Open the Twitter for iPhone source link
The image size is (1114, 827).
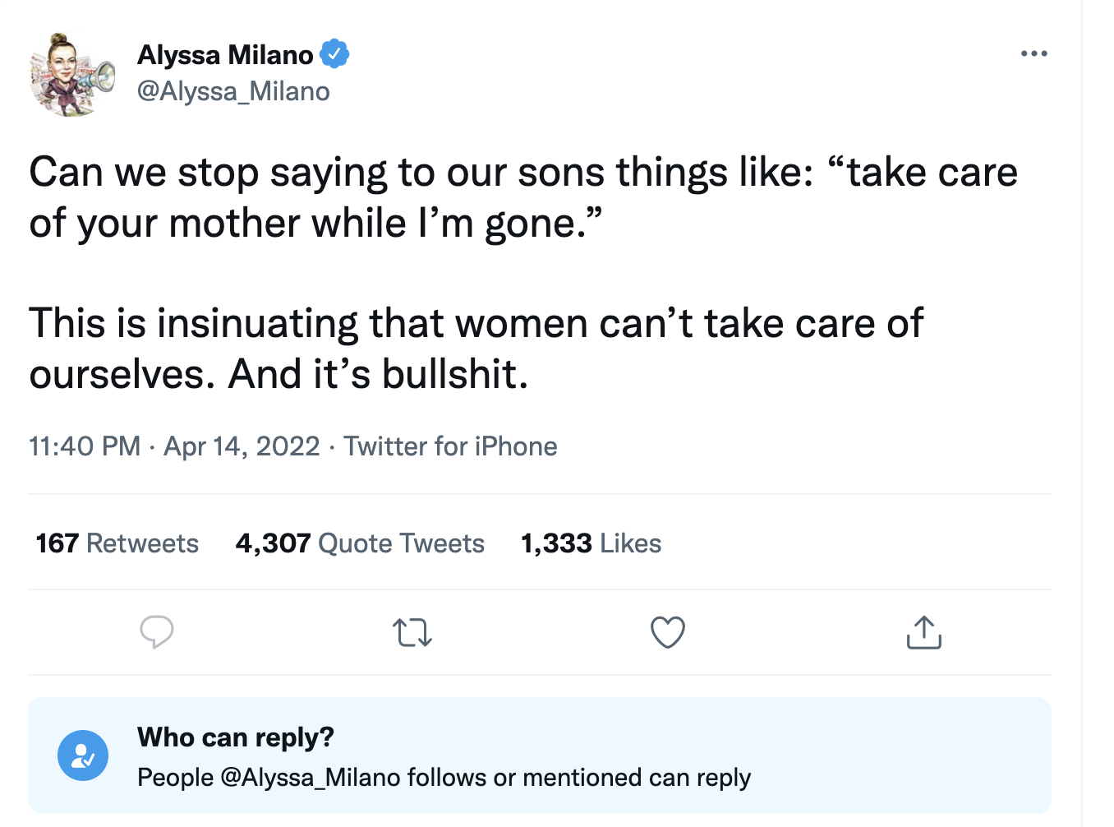coord(450,446)
